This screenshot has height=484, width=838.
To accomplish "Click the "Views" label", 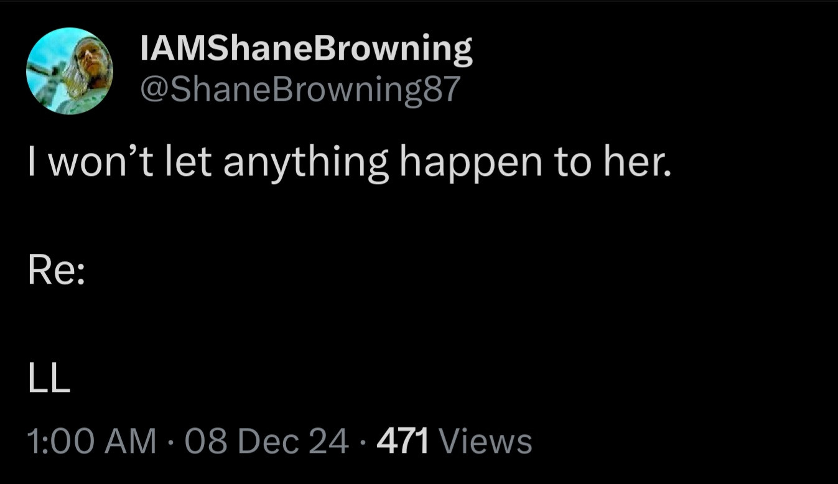I will (x=485, y=441).
